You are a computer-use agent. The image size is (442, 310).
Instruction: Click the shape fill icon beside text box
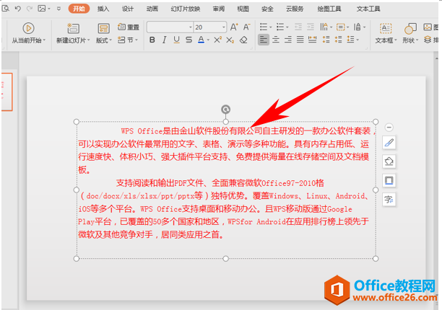389,161
